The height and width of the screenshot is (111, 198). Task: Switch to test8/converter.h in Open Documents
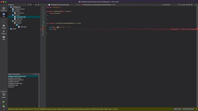pyautogui.click(x=14, y=81)
